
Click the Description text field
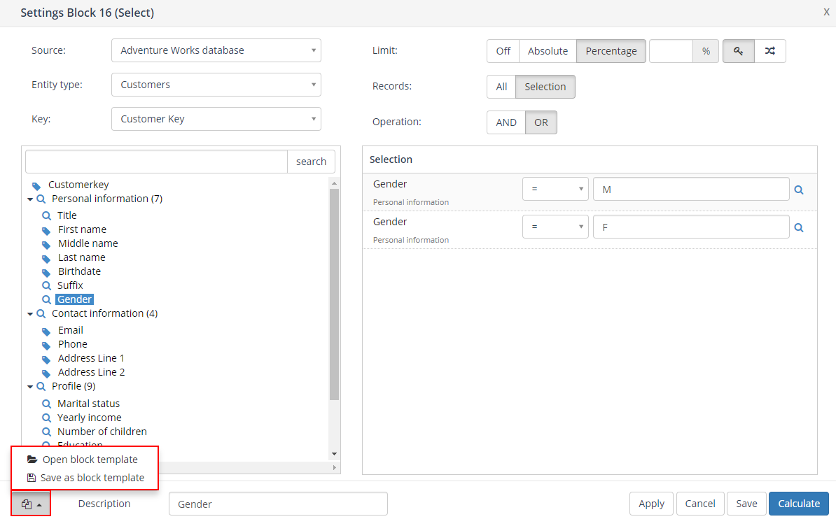(278, 504)
